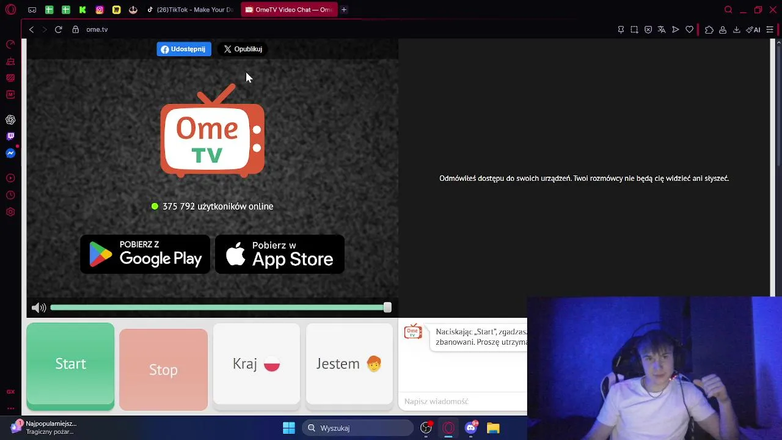Mute the video with speaker icon
The height and width of the screenshot is (440, 782).
(x=38, y=308)
